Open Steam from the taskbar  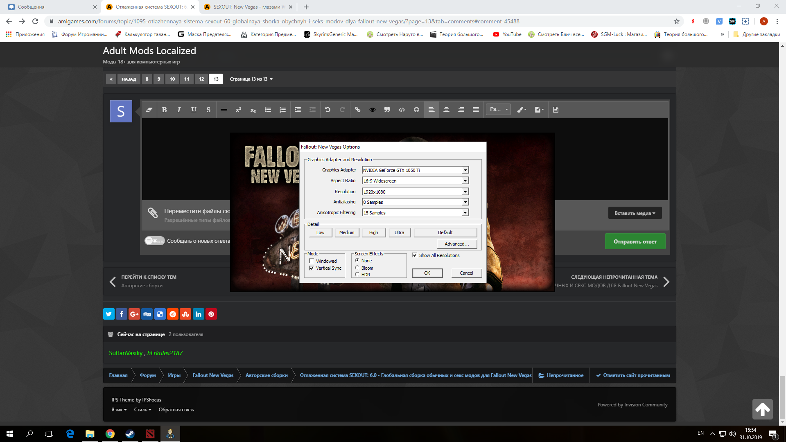pyautogui.click(x=130, y=434)
